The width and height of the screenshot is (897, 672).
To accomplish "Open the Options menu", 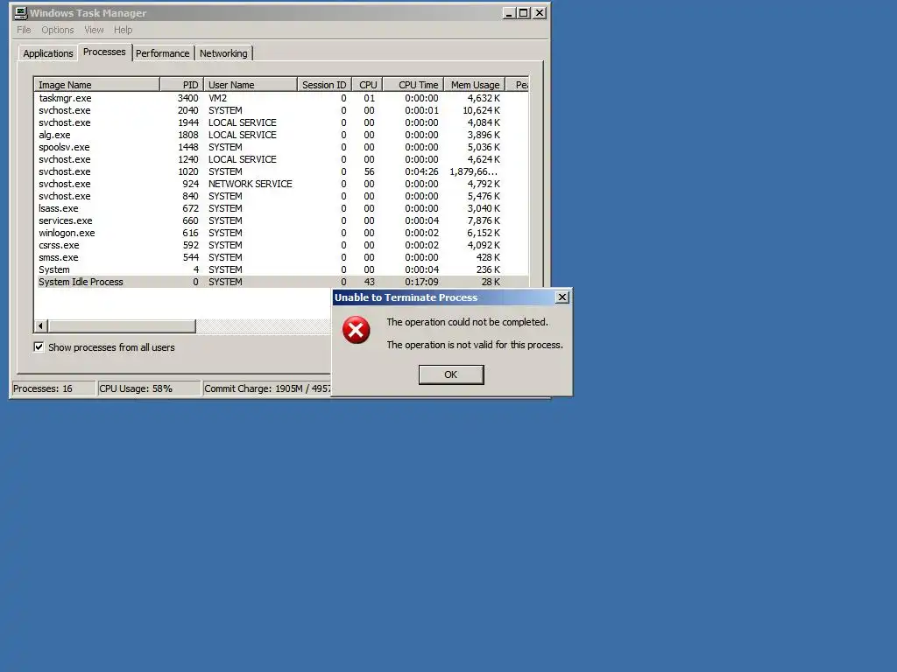I will (57, 30).
